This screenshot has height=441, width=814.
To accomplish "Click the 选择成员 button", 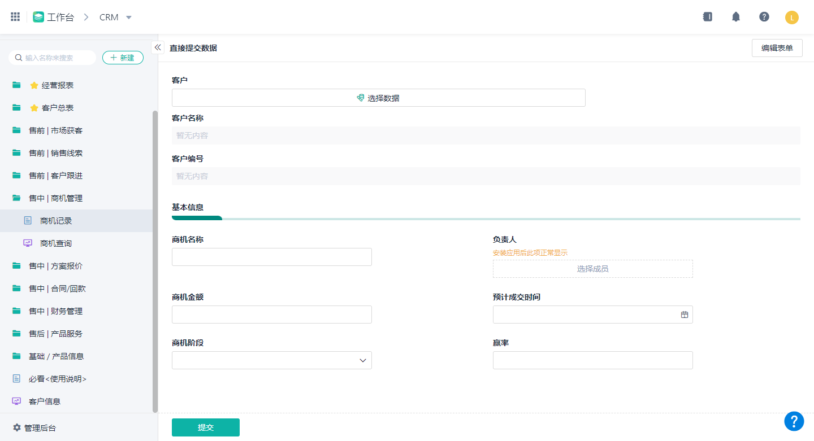I will click(593, 269).
